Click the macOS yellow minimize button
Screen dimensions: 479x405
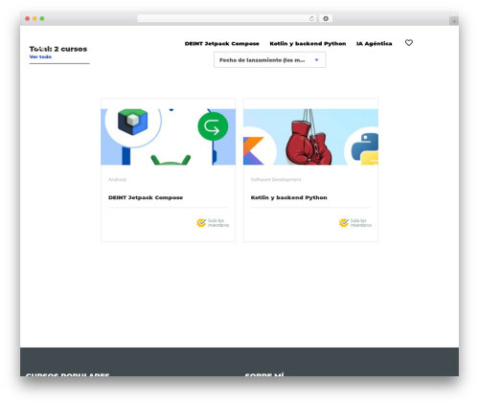click(34, 19)
